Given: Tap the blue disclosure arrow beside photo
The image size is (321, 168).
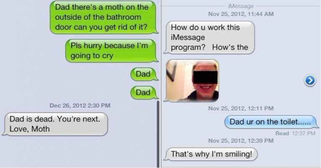Looking at the screenshot, I should click(310, 80).
